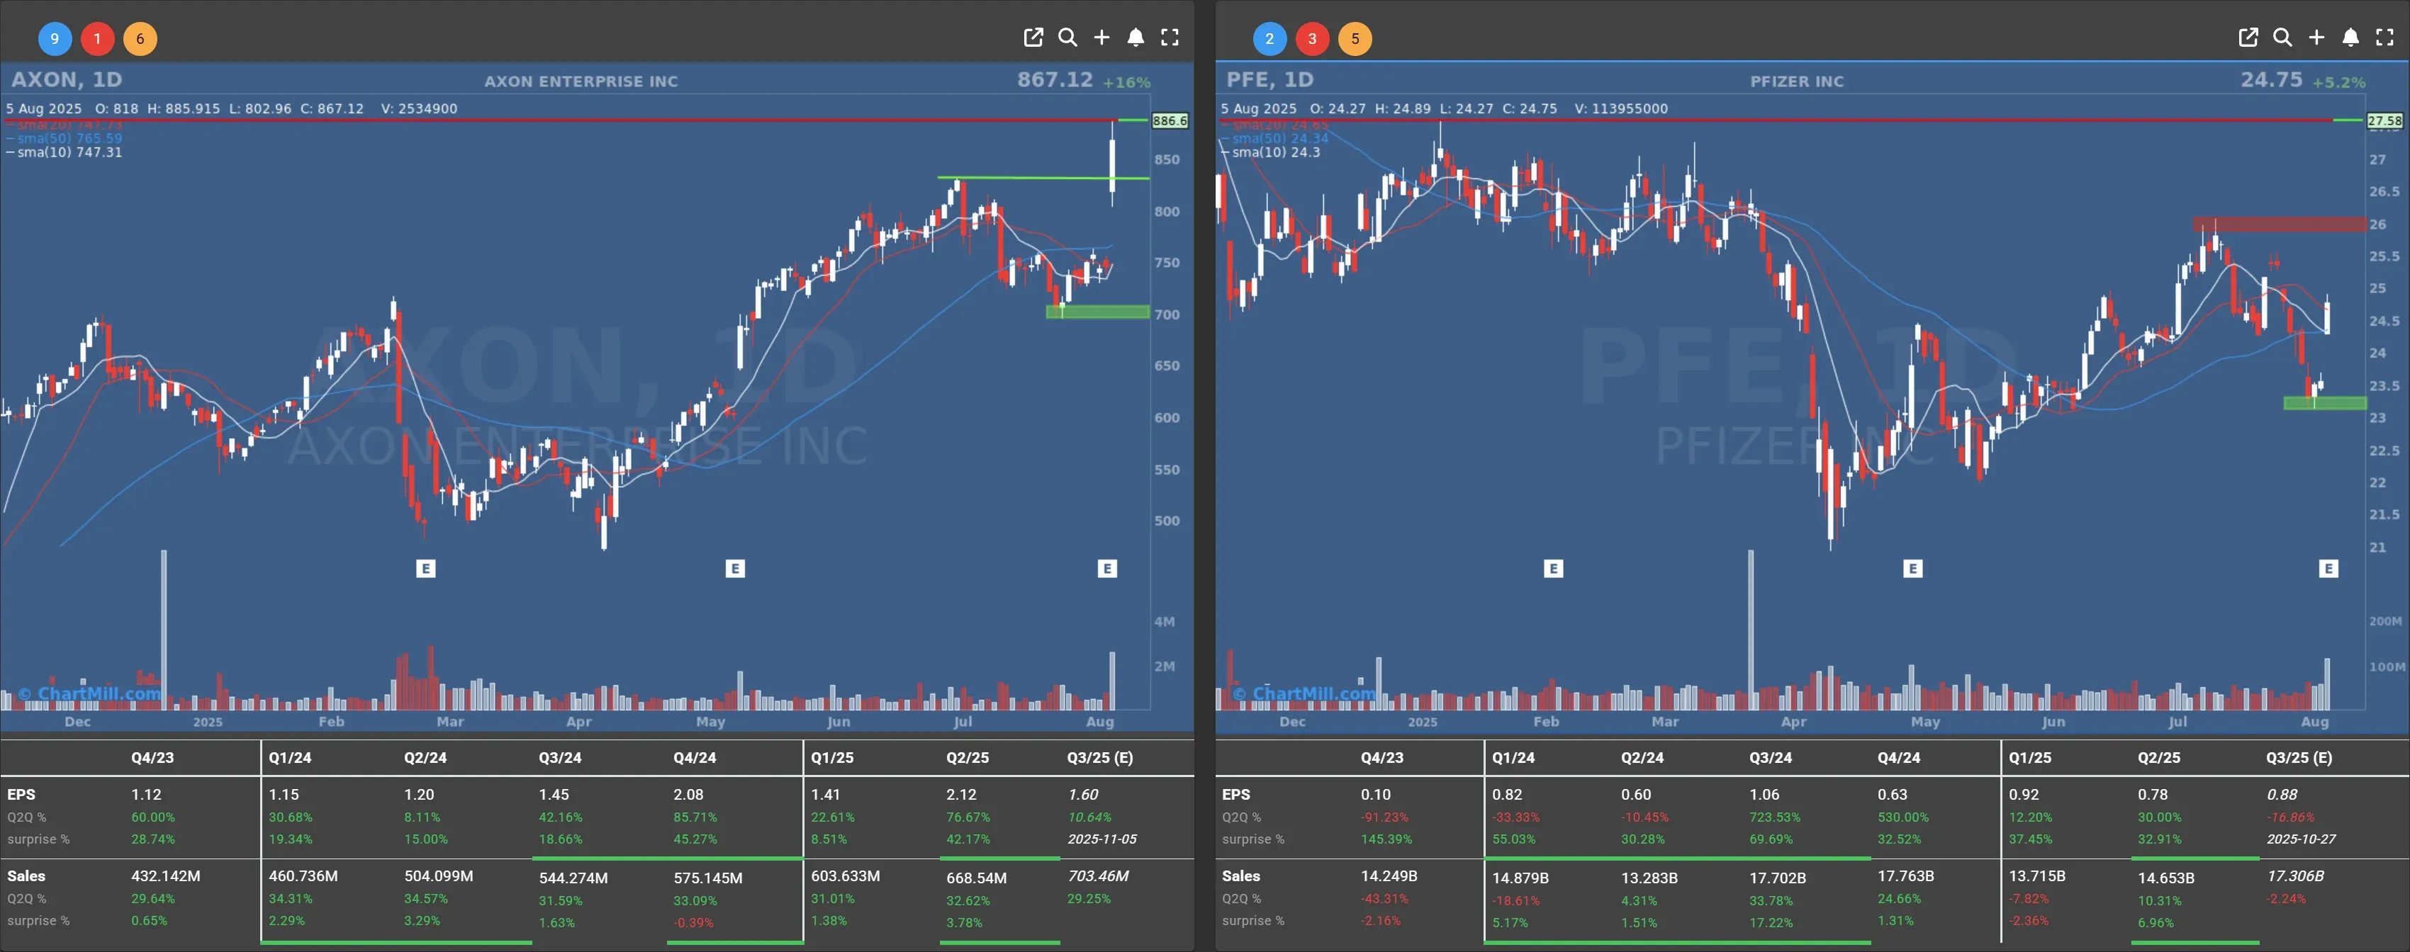Click PFE Q4/23 EPS surprise 145.39%
Screen dimensions: 2410x952
[1386, 839]
